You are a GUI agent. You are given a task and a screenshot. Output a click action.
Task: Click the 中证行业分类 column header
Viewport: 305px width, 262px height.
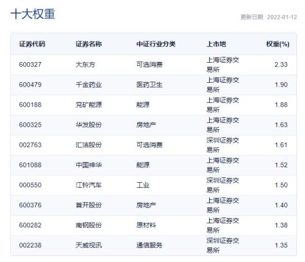click(156, 44)
